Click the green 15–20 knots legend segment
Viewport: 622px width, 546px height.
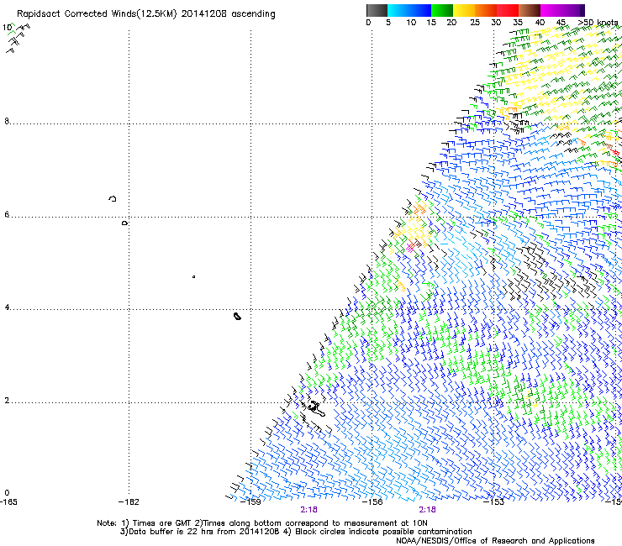[442, 10]
